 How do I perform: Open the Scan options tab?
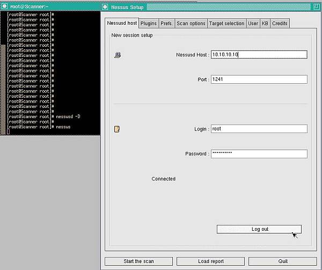point(191,24)
